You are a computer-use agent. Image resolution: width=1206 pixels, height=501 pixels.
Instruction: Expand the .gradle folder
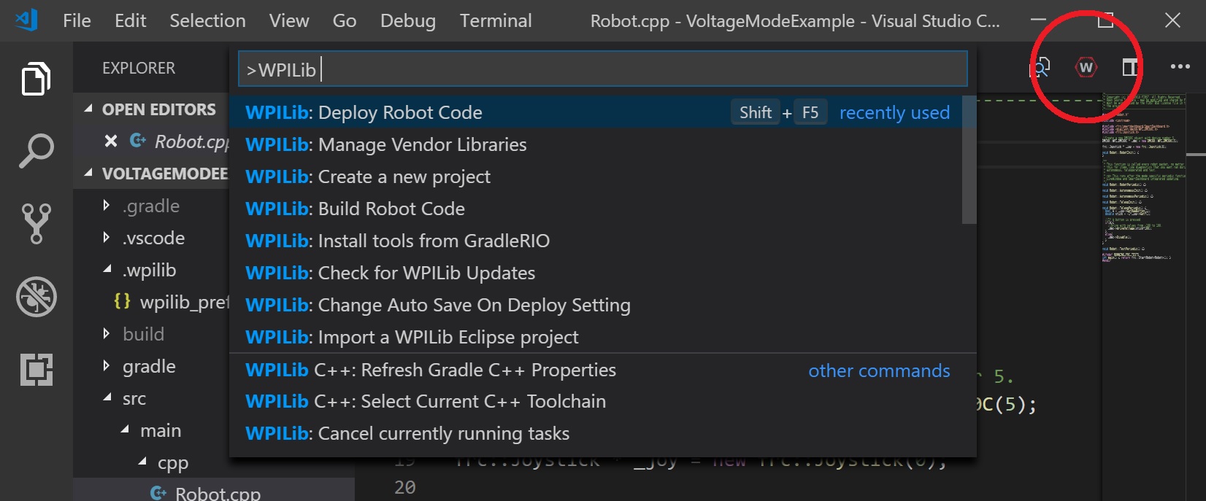click(107, 206)
